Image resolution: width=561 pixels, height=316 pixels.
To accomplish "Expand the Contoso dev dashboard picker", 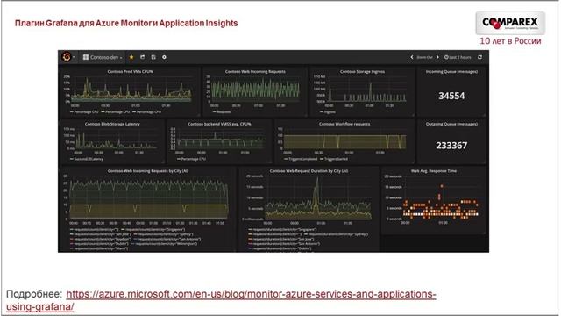I will click(103, 57).
